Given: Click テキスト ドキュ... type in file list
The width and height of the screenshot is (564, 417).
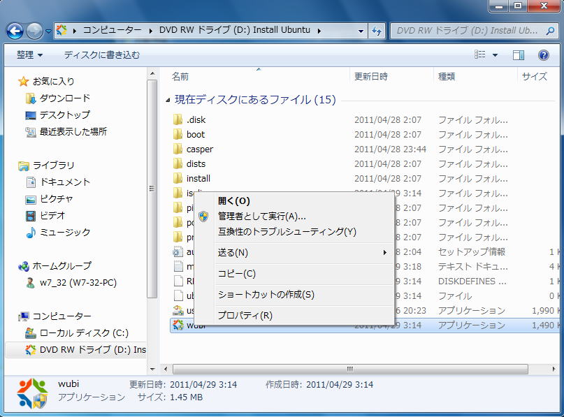Looking at the screenshot, I should [473, 266].
